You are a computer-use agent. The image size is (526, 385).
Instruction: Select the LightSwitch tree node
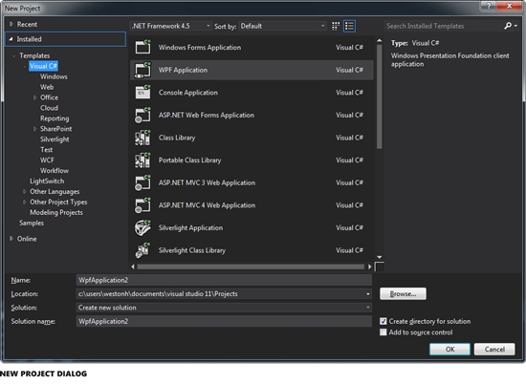pos(47,181)
